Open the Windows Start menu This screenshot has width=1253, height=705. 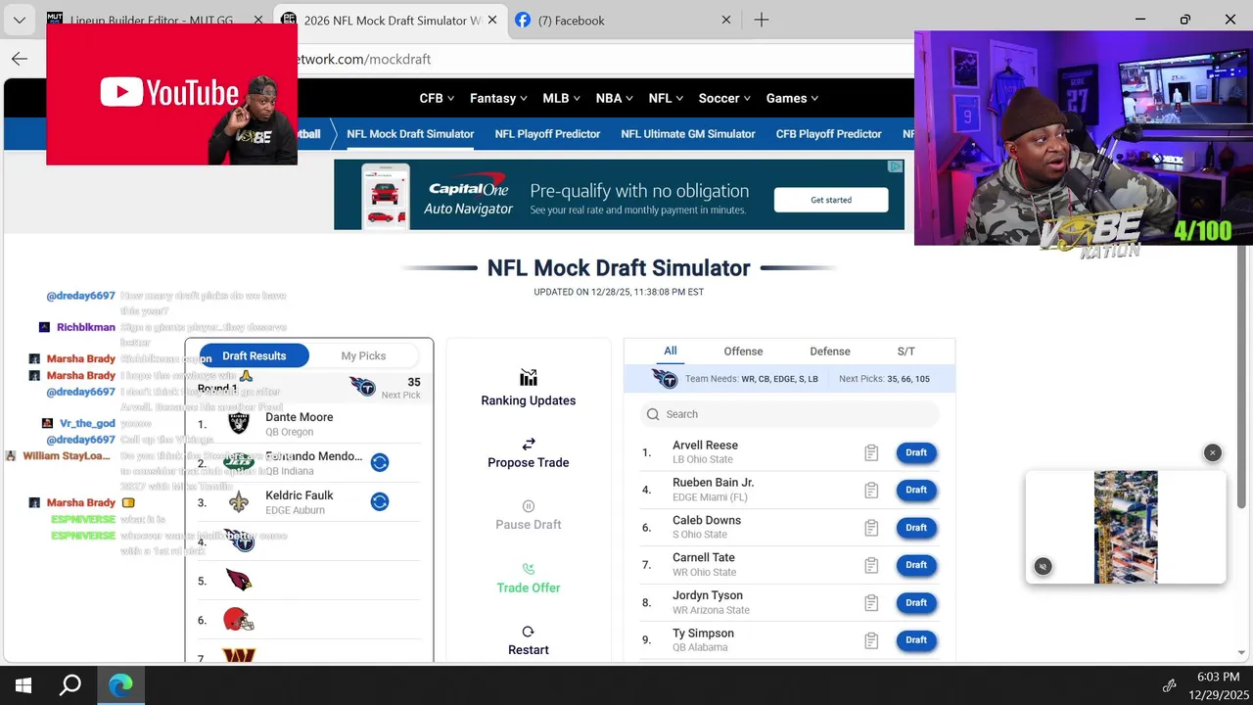(23, 685)
